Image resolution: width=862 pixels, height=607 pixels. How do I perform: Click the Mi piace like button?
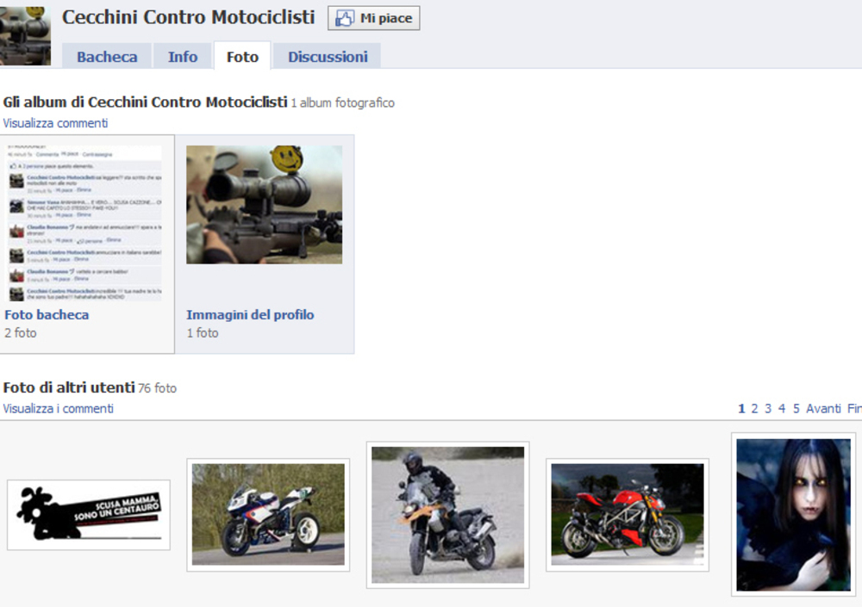373,18
